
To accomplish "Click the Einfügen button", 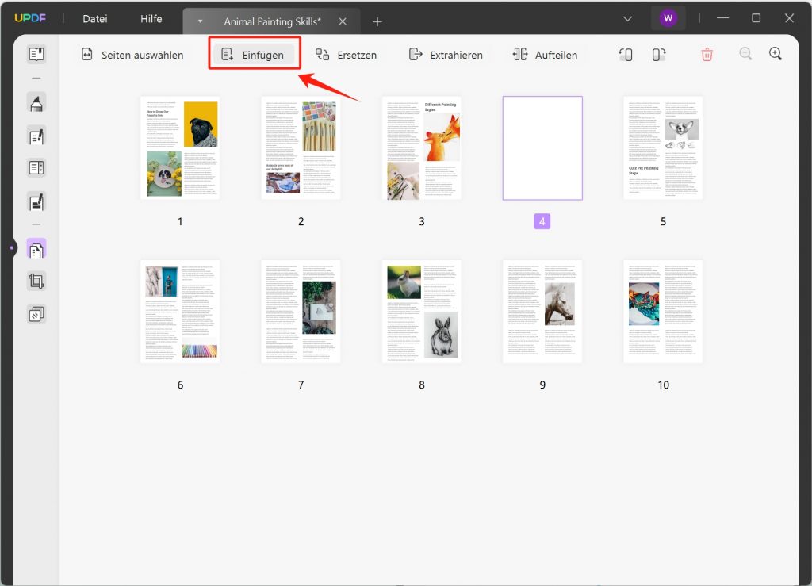I will pyautogui.click(x=254, y=55).
